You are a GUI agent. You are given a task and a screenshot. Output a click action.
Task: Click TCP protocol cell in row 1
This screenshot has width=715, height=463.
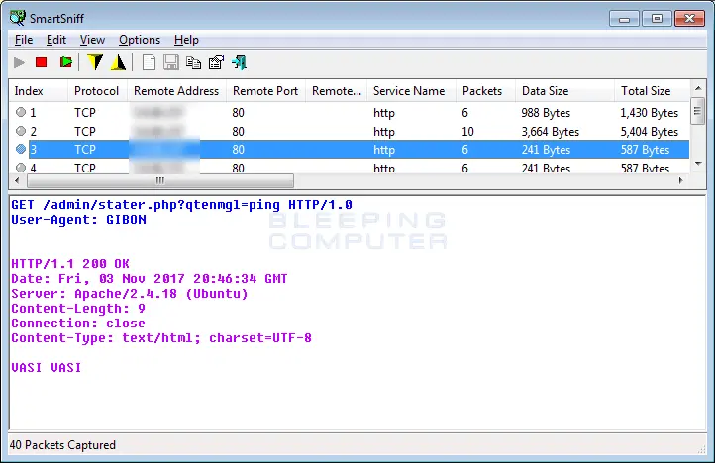(x=85, y=112)
